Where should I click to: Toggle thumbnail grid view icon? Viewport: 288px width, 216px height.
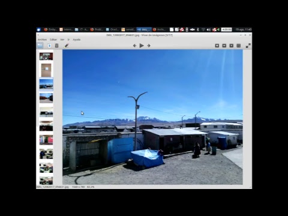[239, 46]
